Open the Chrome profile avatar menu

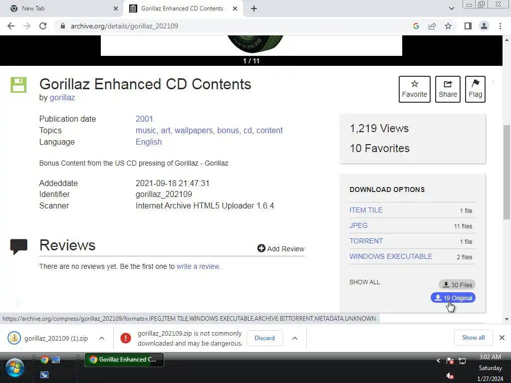click(484, 26)
